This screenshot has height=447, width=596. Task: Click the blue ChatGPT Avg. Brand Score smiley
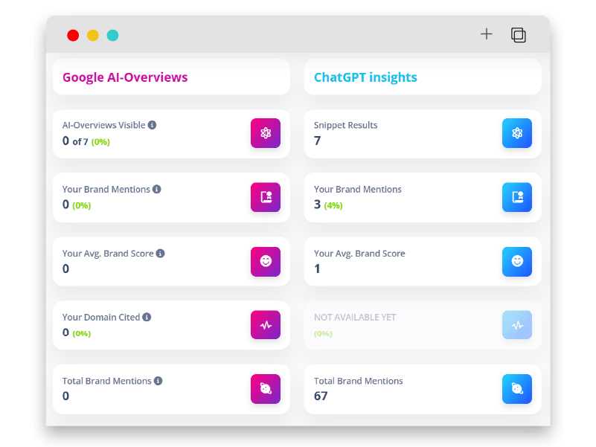[517, 261]
